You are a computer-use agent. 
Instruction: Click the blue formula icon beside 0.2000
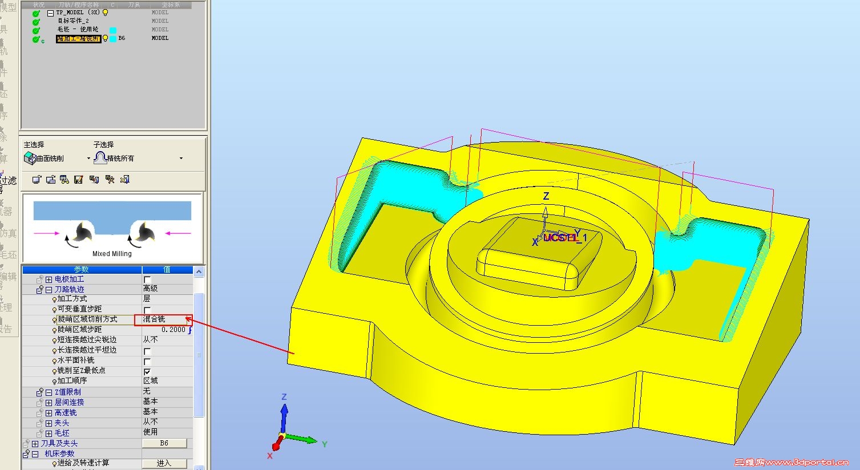(190, 330)
